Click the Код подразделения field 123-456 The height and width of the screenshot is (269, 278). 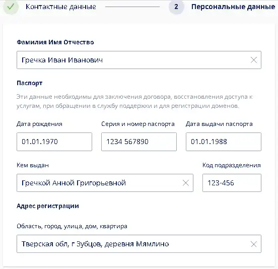tap(232, 183)
